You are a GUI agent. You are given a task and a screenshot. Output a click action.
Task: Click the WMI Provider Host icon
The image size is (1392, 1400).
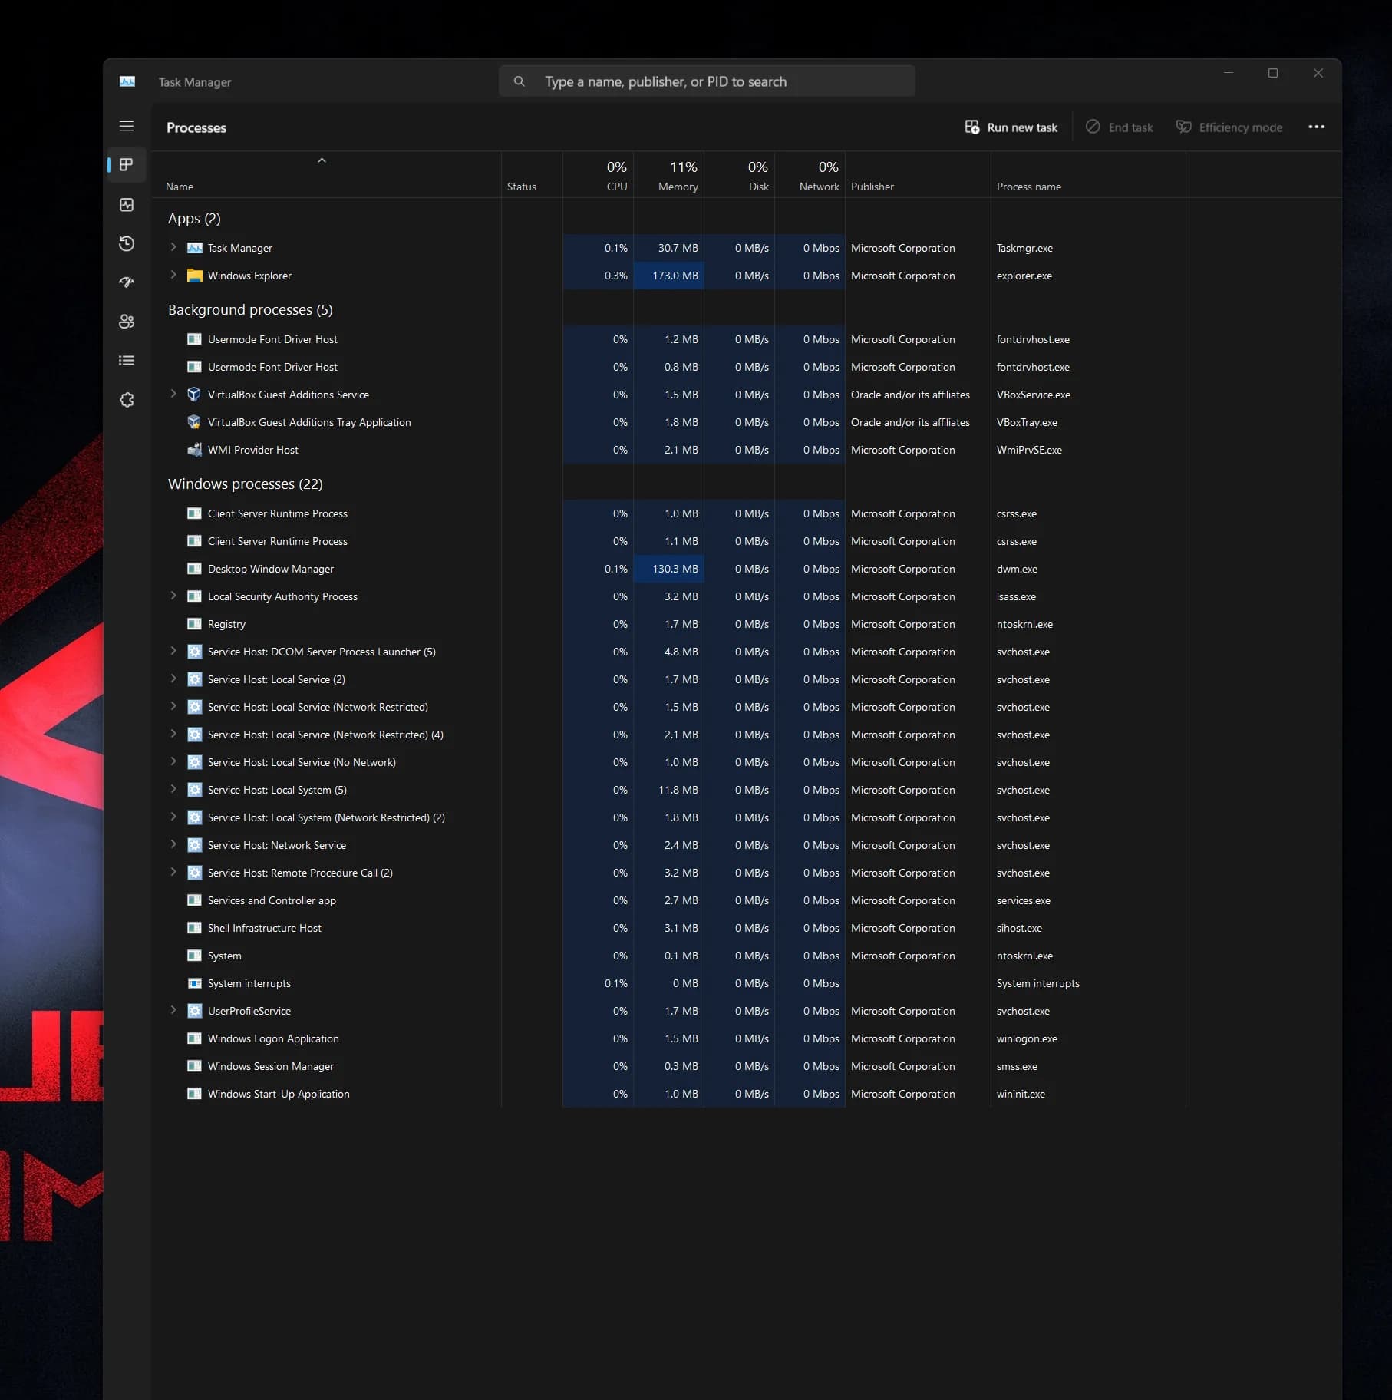point(194,450)
